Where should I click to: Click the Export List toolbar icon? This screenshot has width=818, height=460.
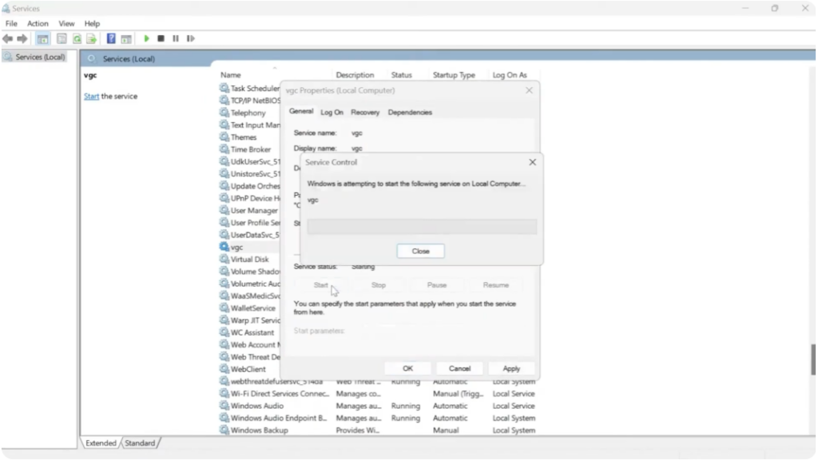click(90, 38)
